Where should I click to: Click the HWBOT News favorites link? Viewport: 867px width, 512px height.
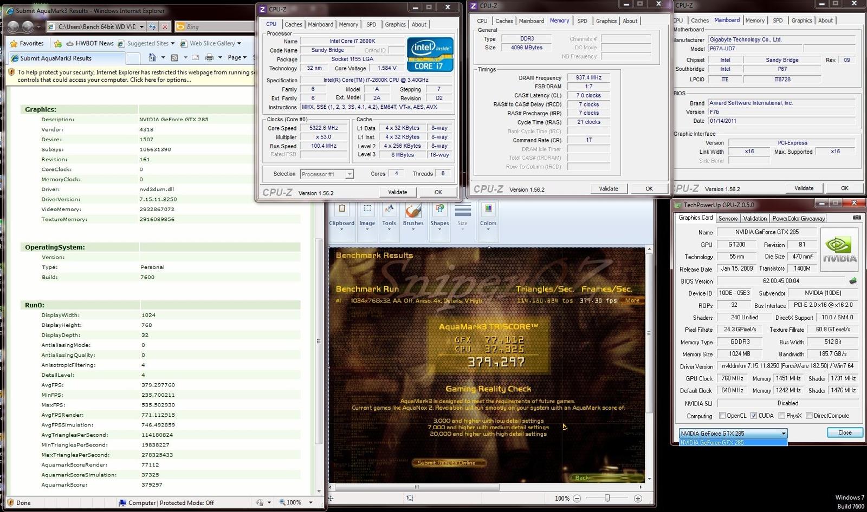point(89,43)
